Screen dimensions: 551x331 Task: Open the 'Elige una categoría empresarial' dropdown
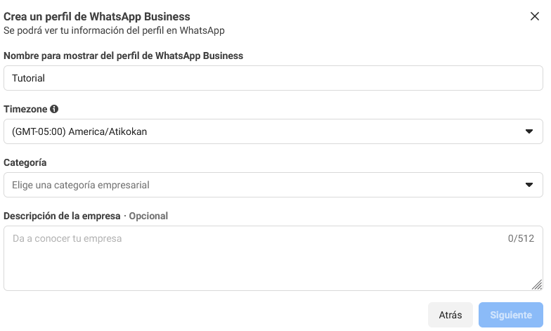coord(273,185)
